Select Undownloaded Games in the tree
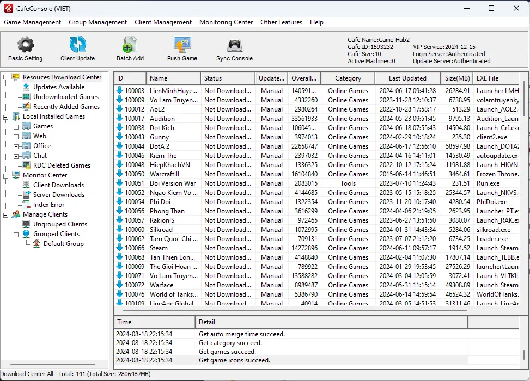Viewport: 530px width, 381px height. tap(65, 97)
